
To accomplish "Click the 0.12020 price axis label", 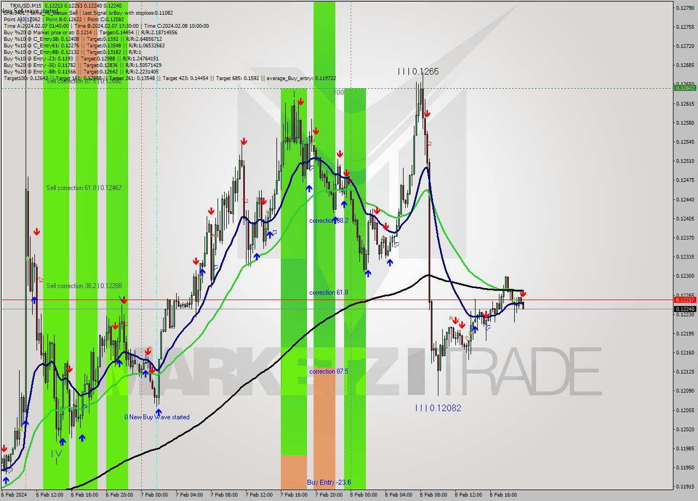I will (685, 429).
